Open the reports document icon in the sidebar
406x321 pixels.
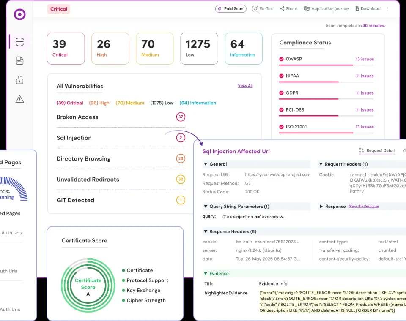tap(20, 61)
